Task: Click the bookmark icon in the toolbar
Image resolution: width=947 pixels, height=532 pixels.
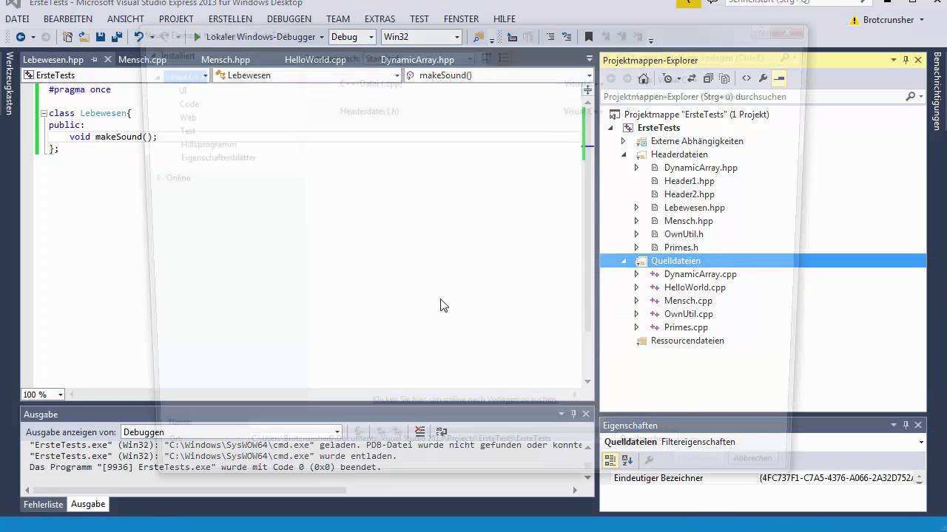Action: [588, 37]
